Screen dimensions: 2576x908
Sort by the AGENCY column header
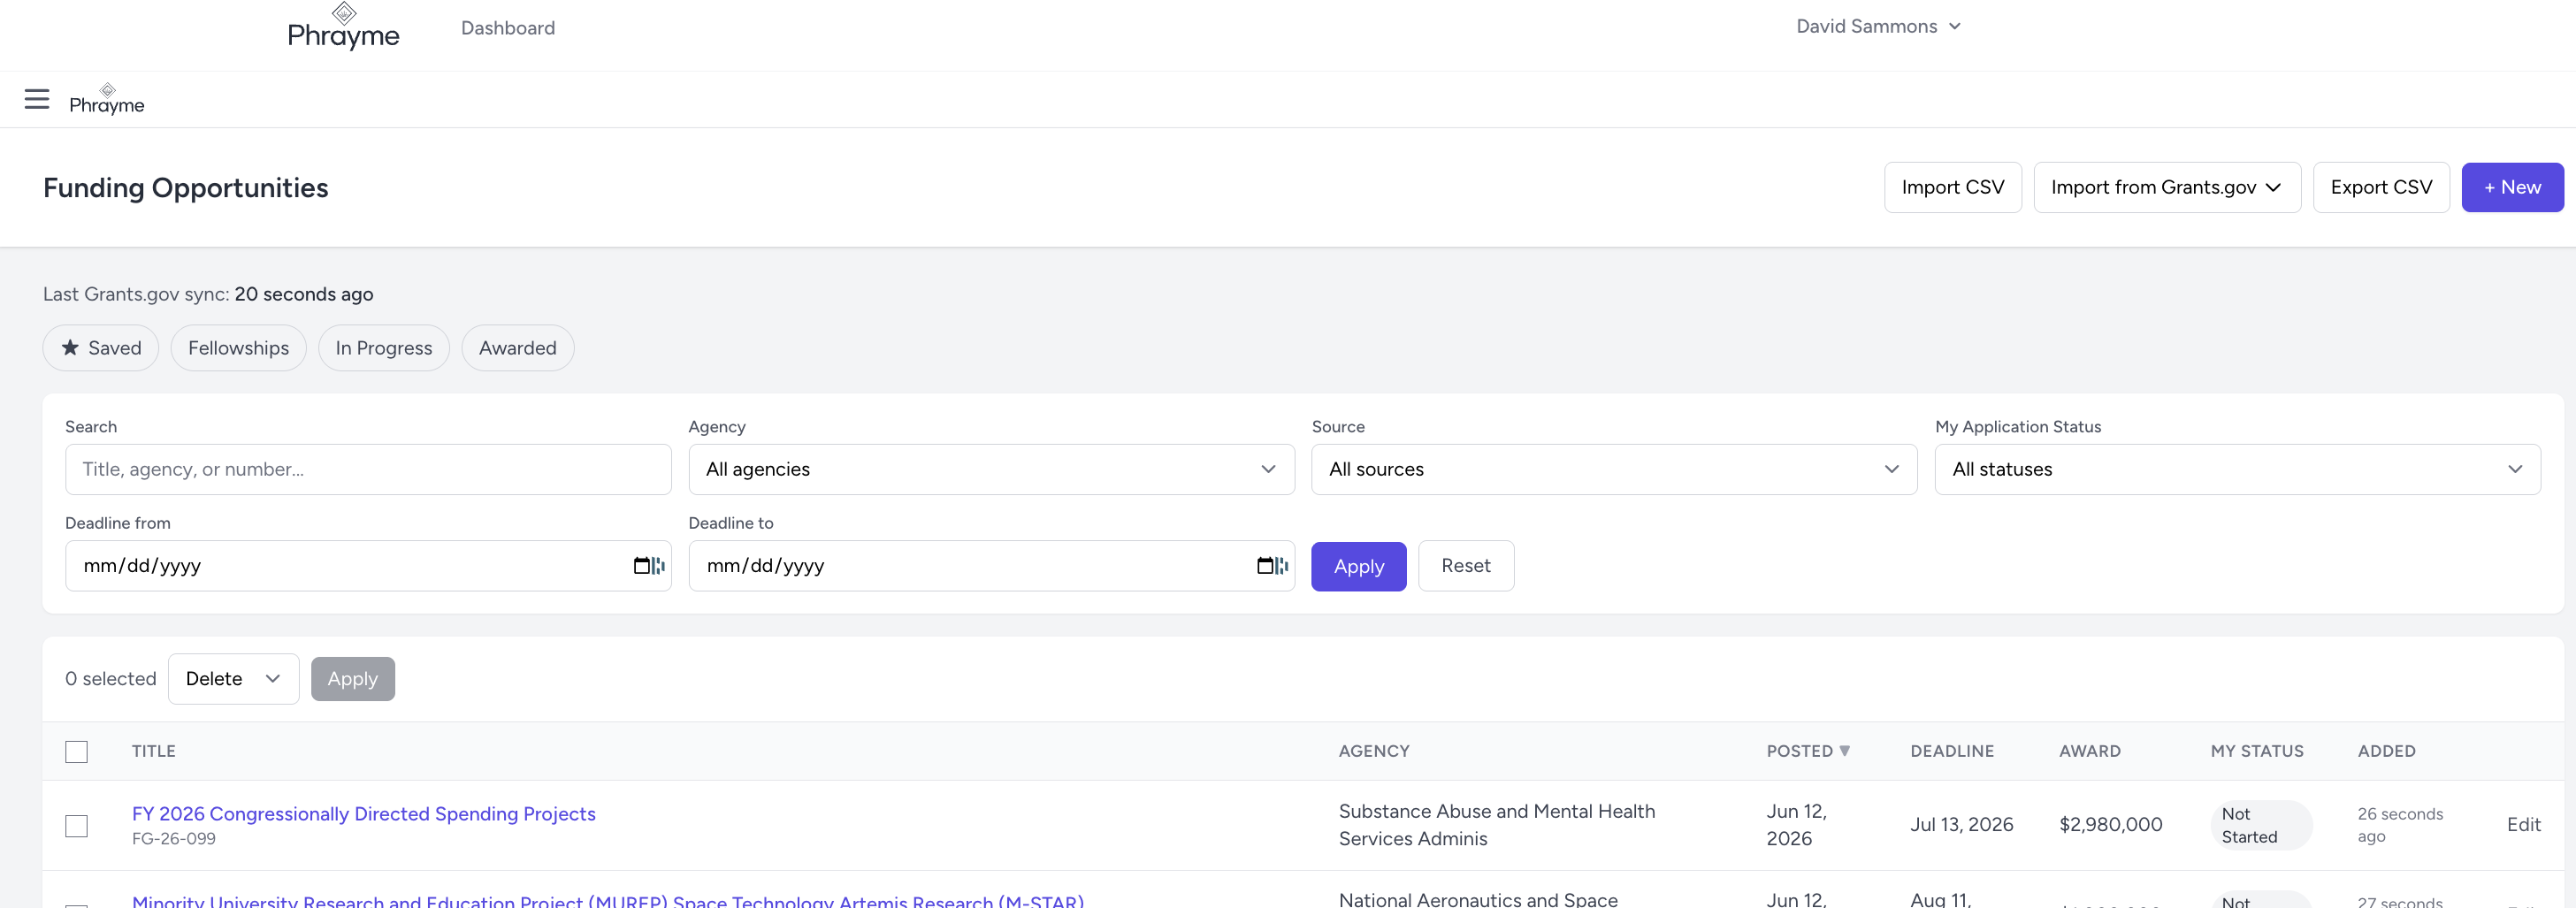(1374, 751)
